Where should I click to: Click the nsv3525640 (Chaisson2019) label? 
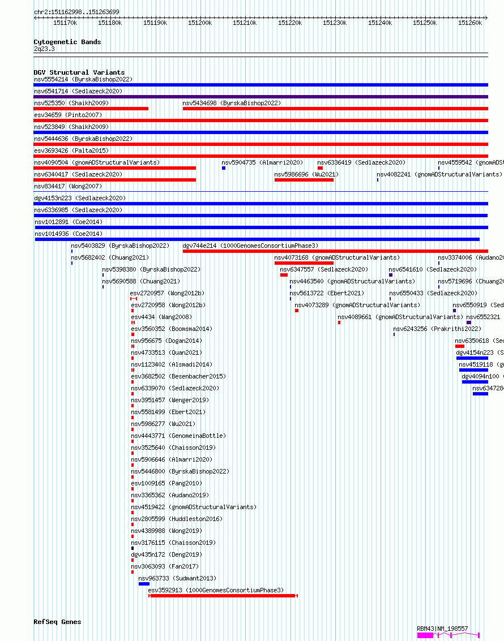[173, 447]
